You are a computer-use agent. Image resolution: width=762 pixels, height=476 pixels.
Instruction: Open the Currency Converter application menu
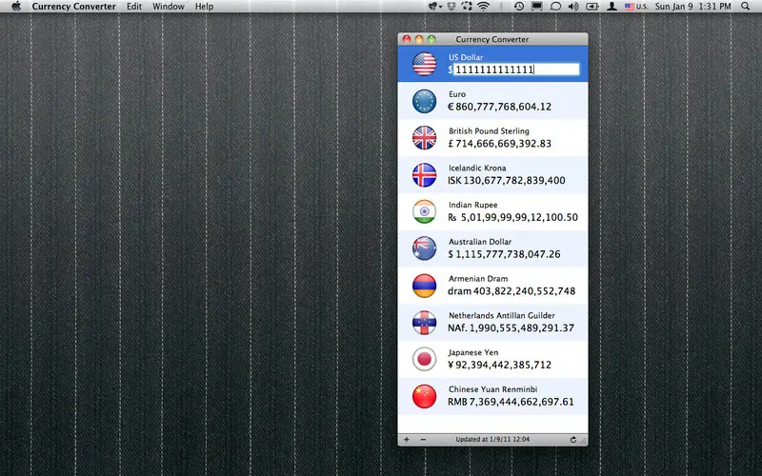coord(74,7)
